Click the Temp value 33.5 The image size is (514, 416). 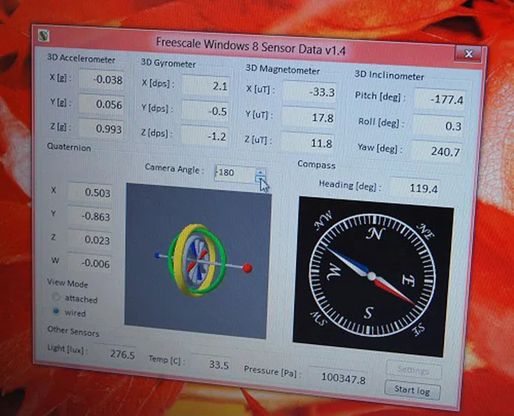pyautogui.click(x=211, y=364)
